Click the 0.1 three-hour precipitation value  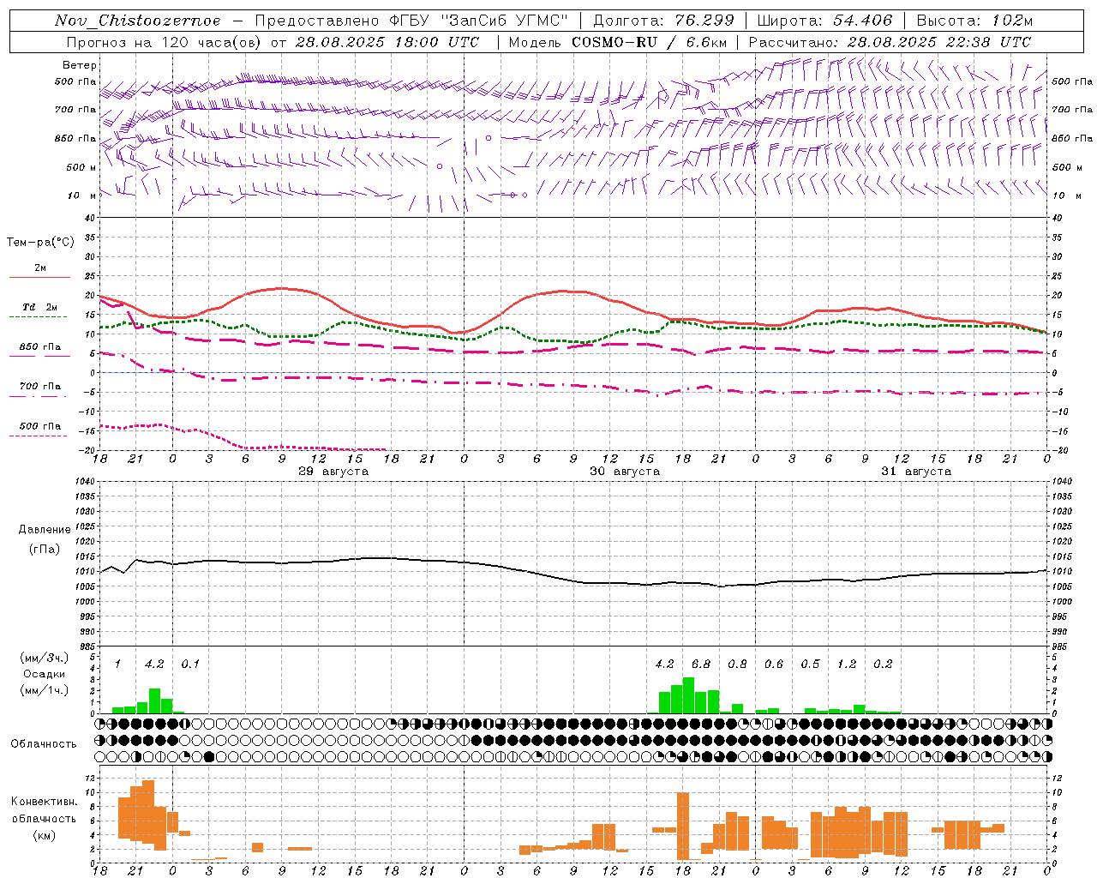click(190, 664)
